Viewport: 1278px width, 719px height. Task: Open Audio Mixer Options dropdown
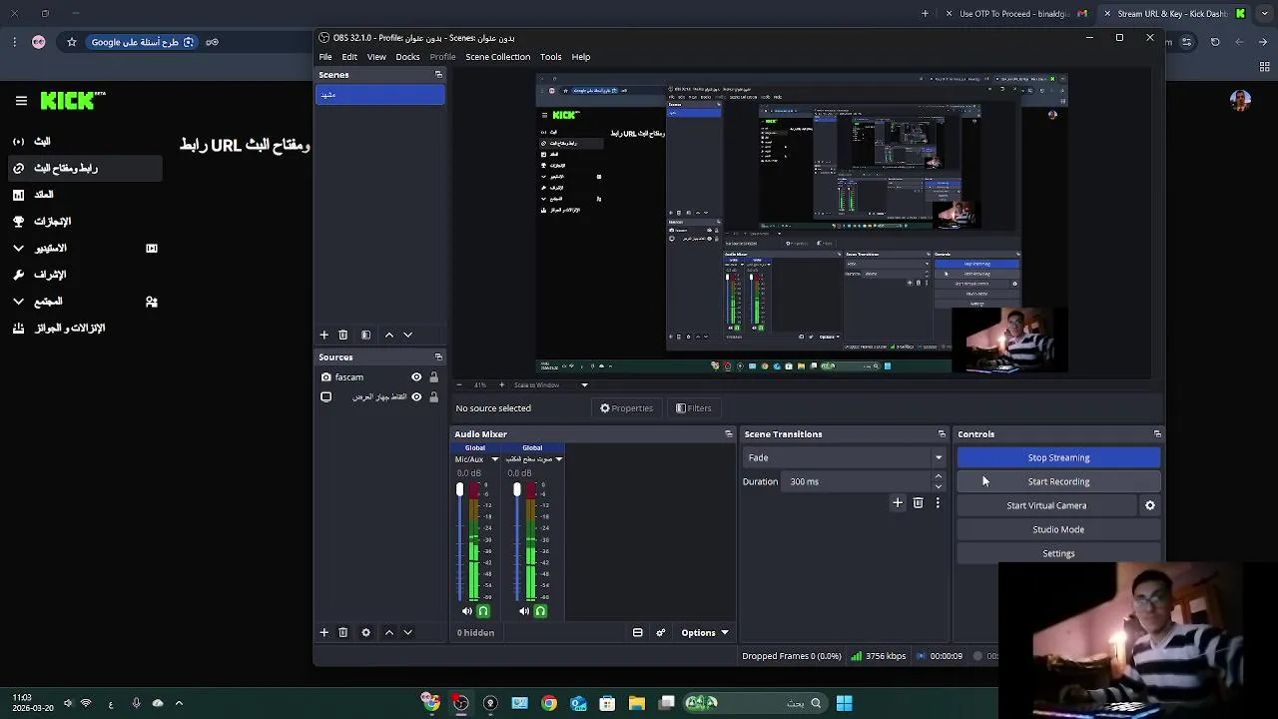click(x=705, y=632)
